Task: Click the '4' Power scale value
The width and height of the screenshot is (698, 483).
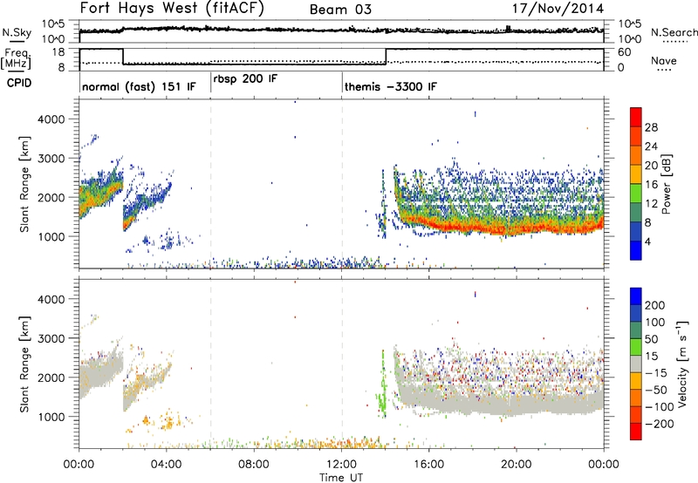Action: click(647, 241)
